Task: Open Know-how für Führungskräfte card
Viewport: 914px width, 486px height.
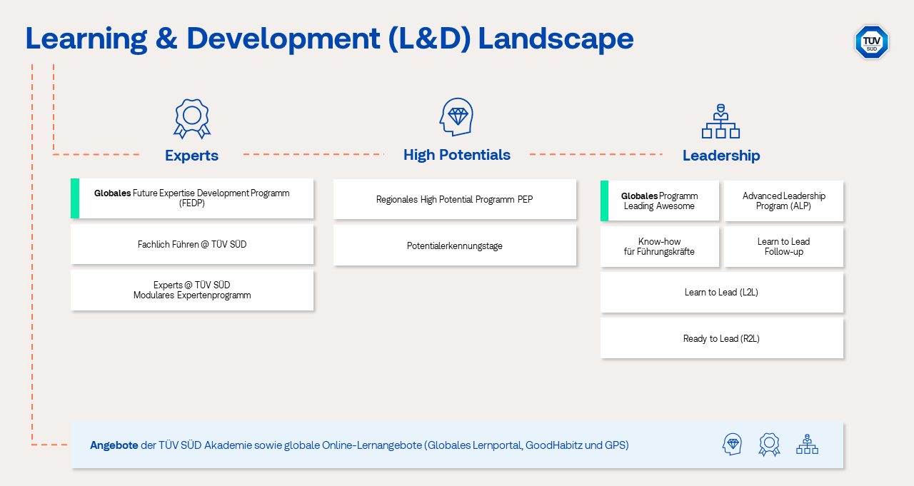Action: pyautogui.click(x=660, y=247)
